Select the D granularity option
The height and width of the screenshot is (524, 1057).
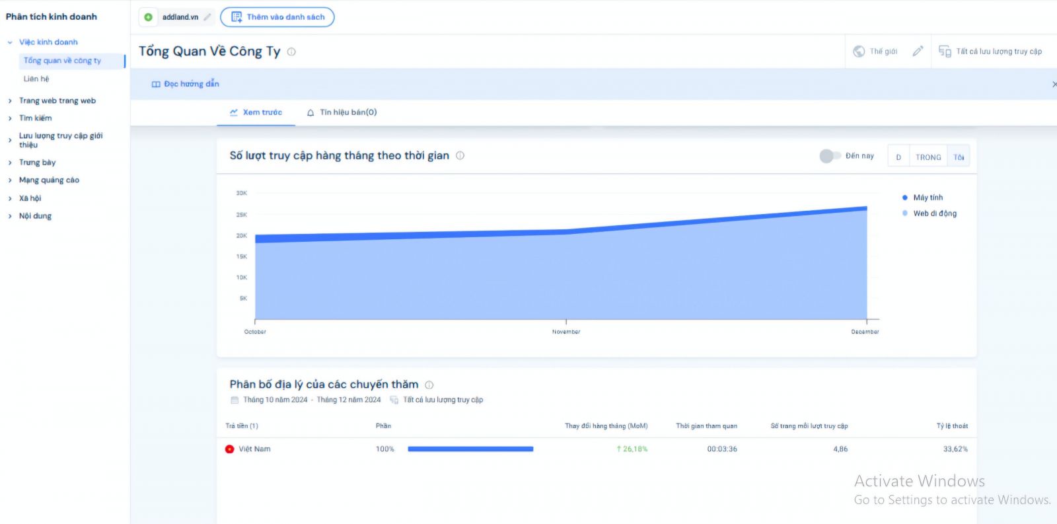point(898,157)
